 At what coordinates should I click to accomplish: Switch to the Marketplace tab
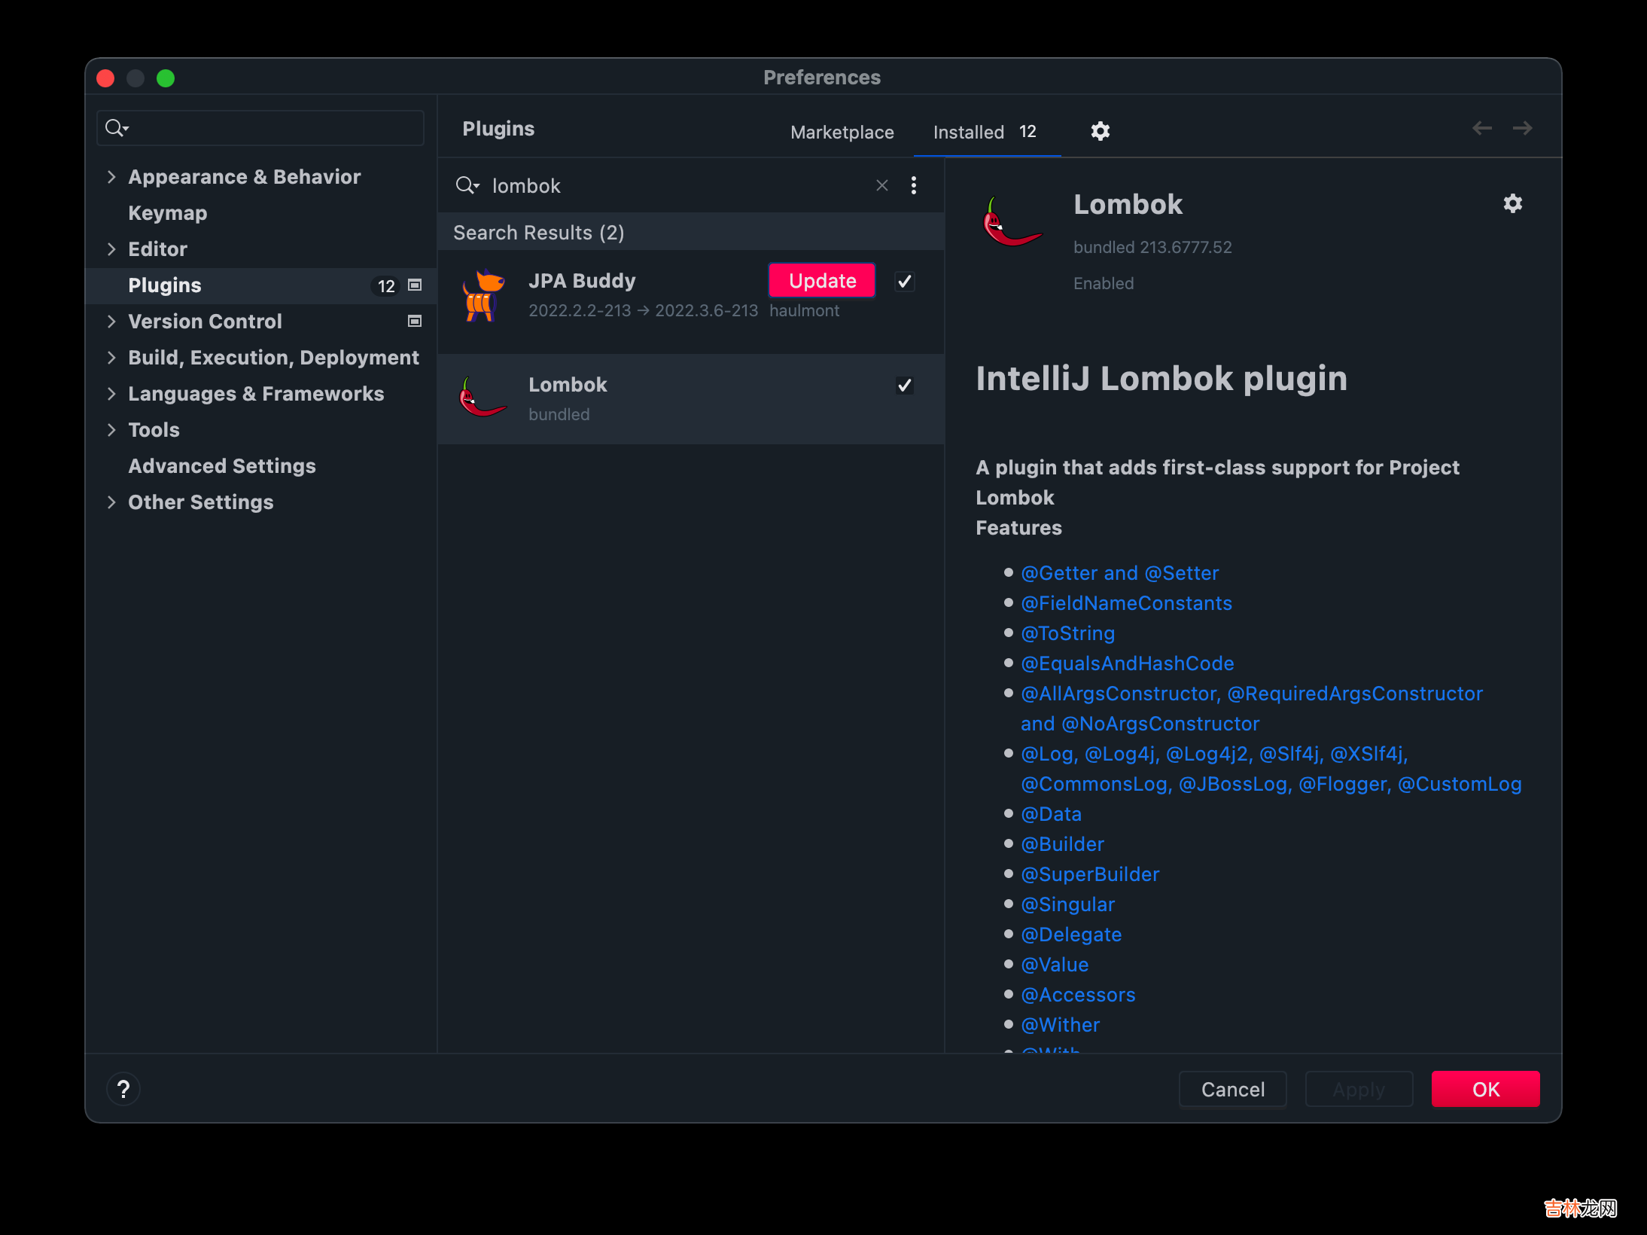coord(842,132)
